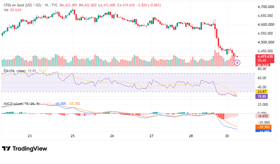Click the yellow 24.87 RSI value tag
The image size is (280, 164).
(x=262, y=92)
